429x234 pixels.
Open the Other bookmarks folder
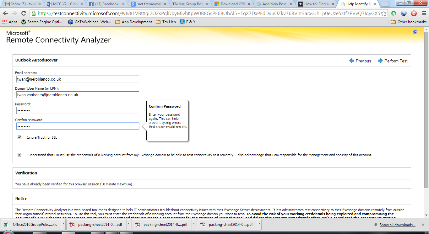point(409,22)
